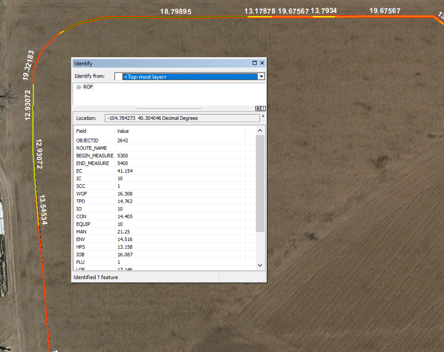Image resolution: width=444 pixels, height=352 pixels.
Task: Click the Location coordinates field
Action: [182, 118]
